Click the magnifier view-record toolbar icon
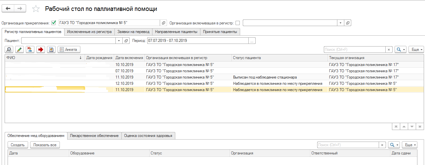 point(9,49)
